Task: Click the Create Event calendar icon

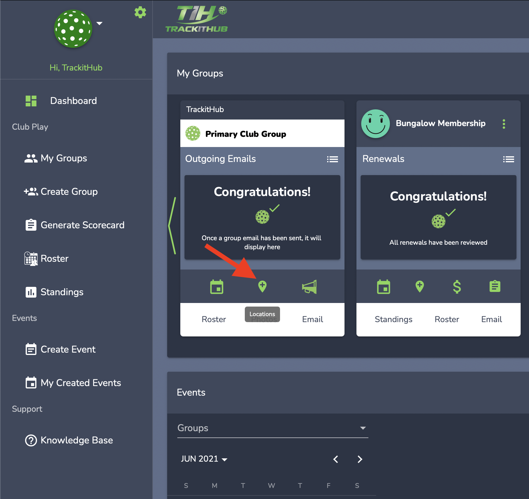Action: pos(31,349)
